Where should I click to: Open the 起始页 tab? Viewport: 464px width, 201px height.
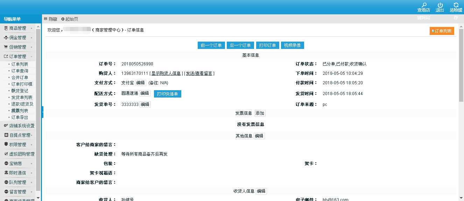[70, 19]
